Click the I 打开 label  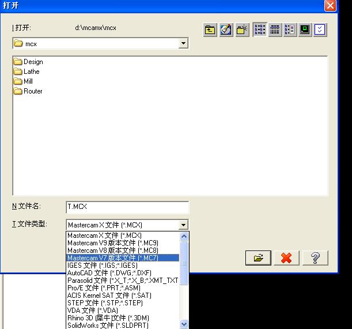pos(21,28)
